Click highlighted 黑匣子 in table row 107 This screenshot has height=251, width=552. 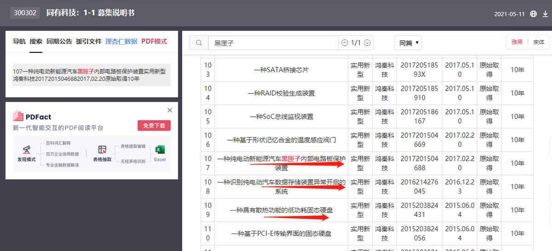[291, 159]
